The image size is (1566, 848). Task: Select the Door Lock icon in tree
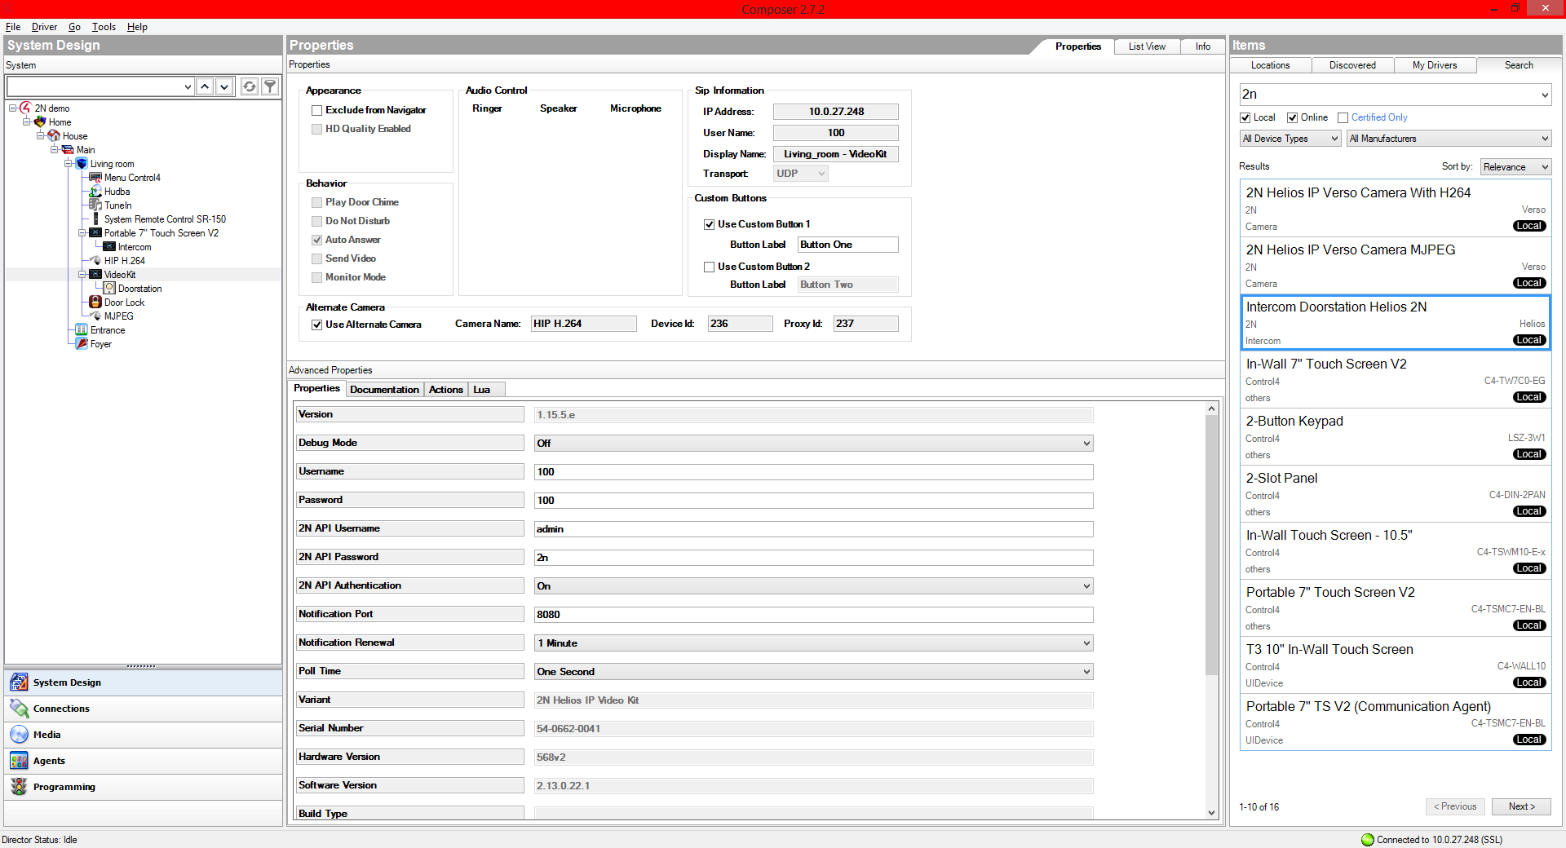point(95,303)
